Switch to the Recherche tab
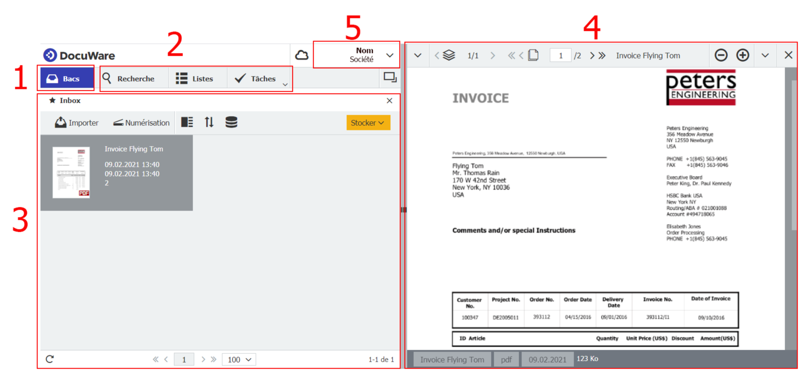The height and width of the screenshot is (376, 810). (x=128, y=78)
